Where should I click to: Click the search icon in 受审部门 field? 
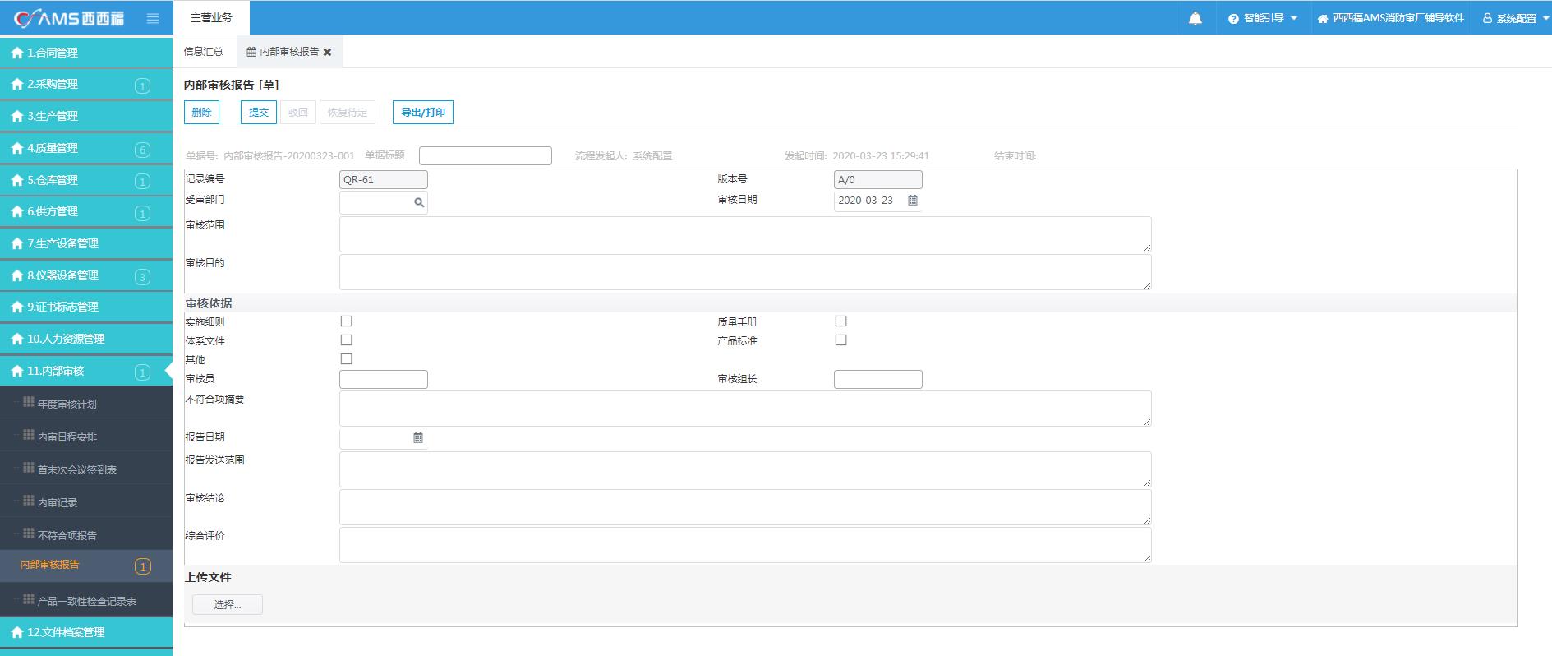coord(419,202)
